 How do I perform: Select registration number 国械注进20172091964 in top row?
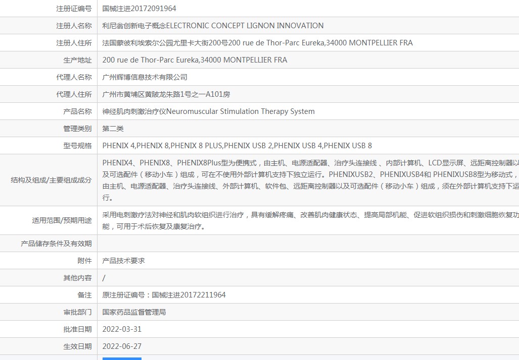point(139,9)
